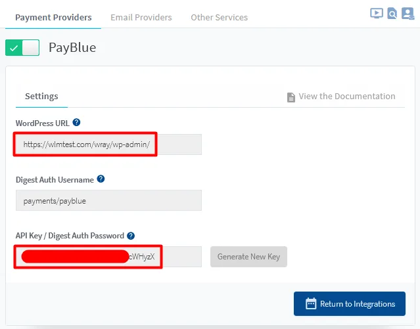This screenshot has height=329, width=420.
Task: Click the API Key password field
Action: pyautogui.click(x=108, y=257)
